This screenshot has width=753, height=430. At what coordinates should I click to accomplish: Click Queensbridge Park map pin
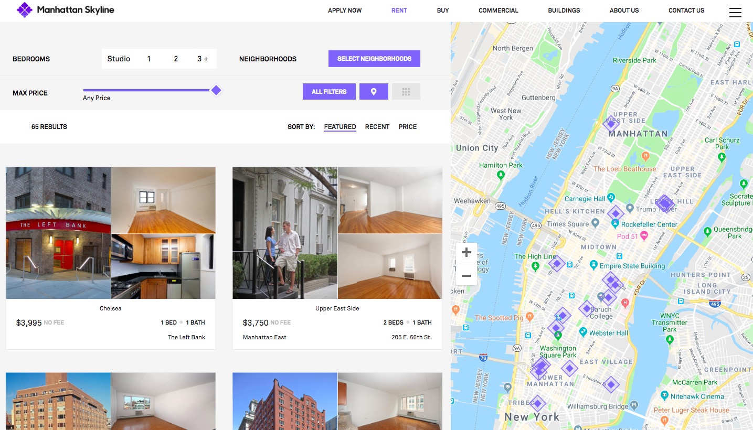[x=707, y=231]
